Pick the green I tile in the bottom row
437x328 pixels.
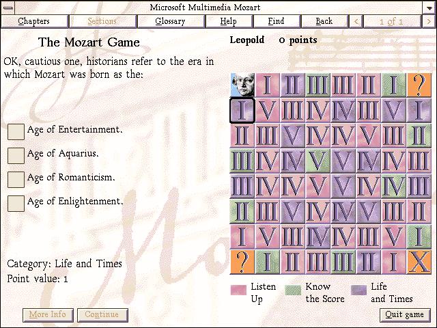(x=268, y=262)
